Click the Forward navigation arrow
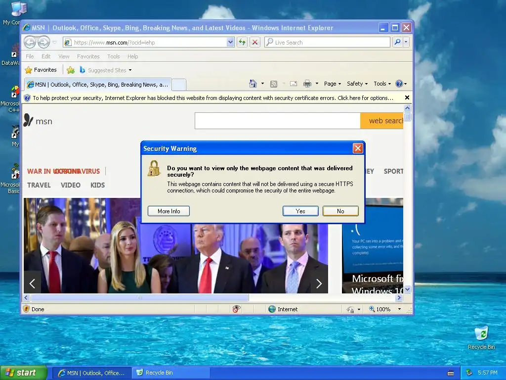506x380 pixels. tap(43, 42)
